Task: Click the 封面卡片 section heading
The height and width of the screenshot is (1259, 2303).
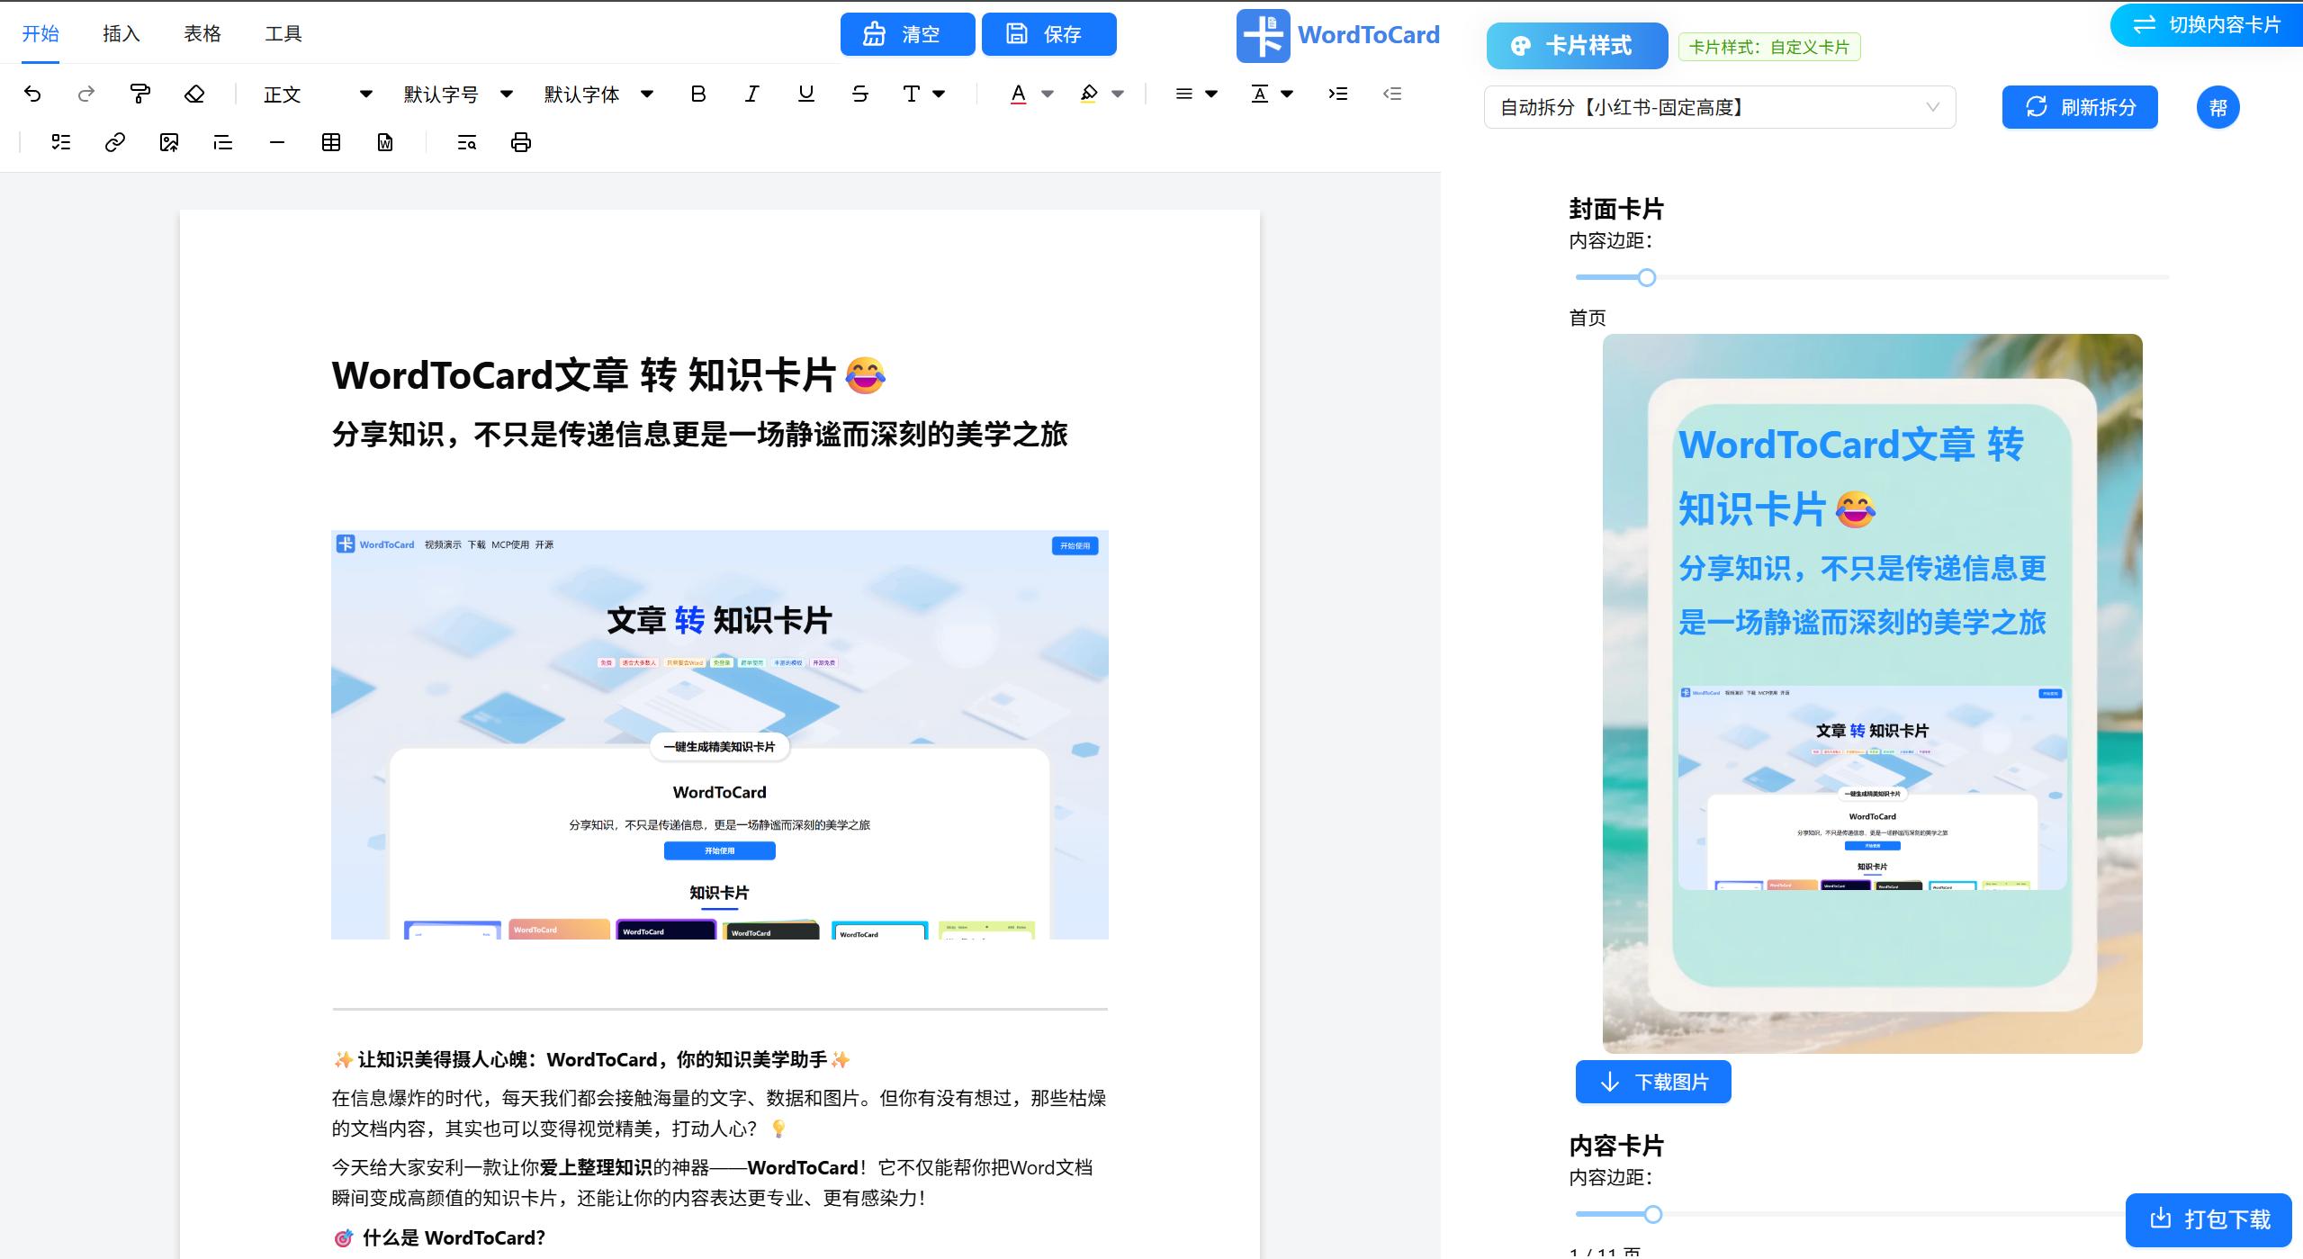Action: [x=1616, y=209]
